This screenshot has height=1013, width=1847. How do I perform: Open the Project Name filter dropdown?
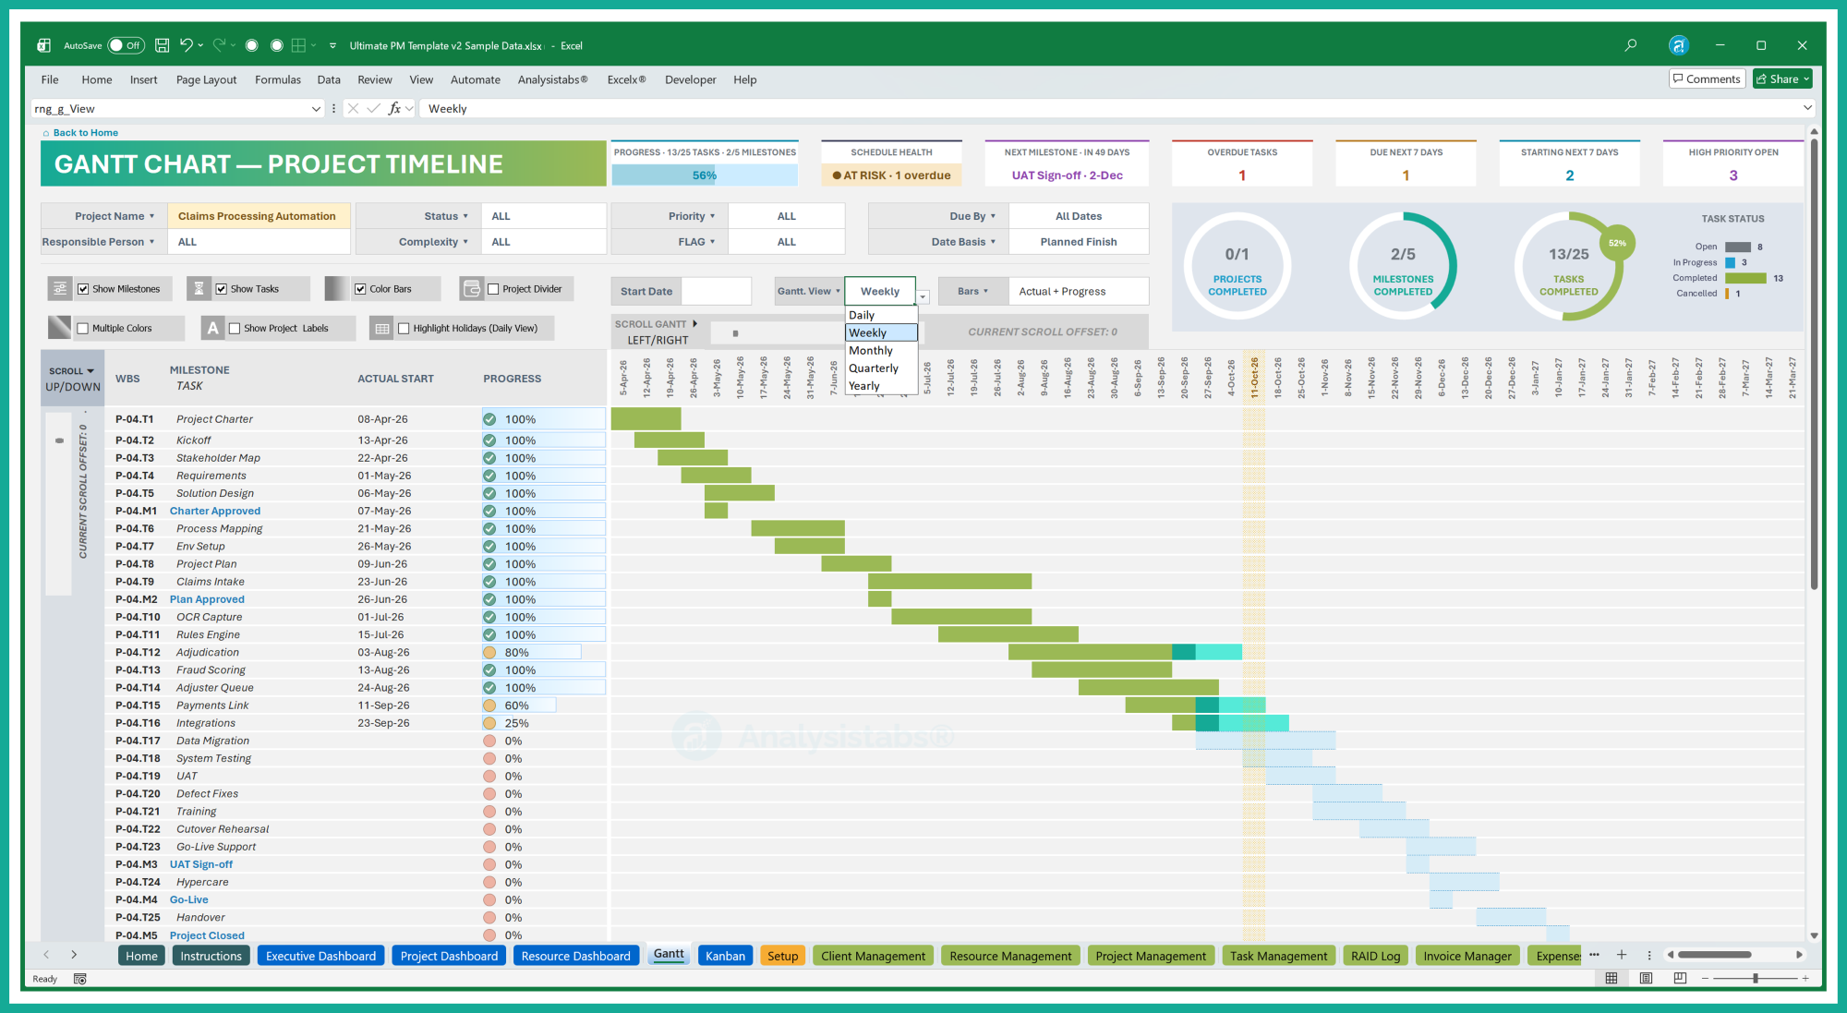point(152,216)
